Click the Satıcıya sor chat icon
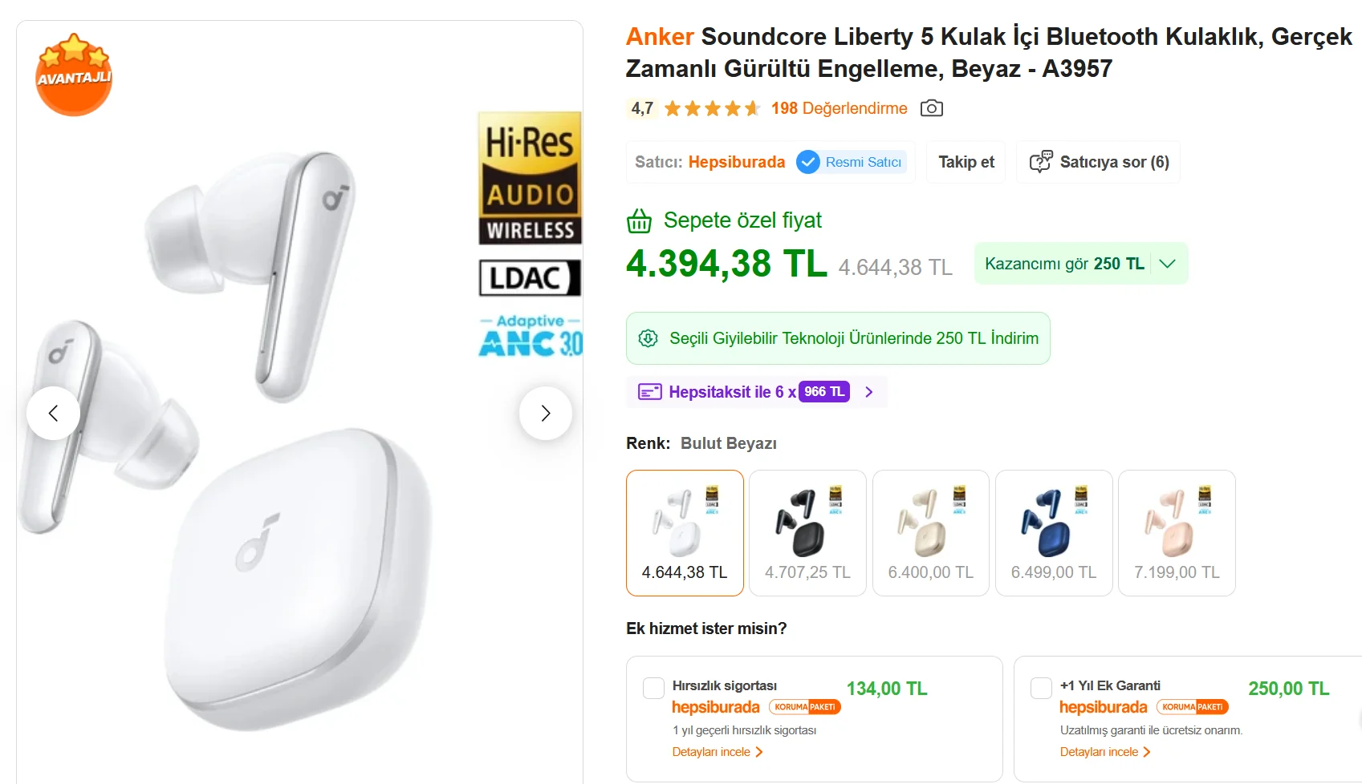1362x784 pixels. [1041, 162]
